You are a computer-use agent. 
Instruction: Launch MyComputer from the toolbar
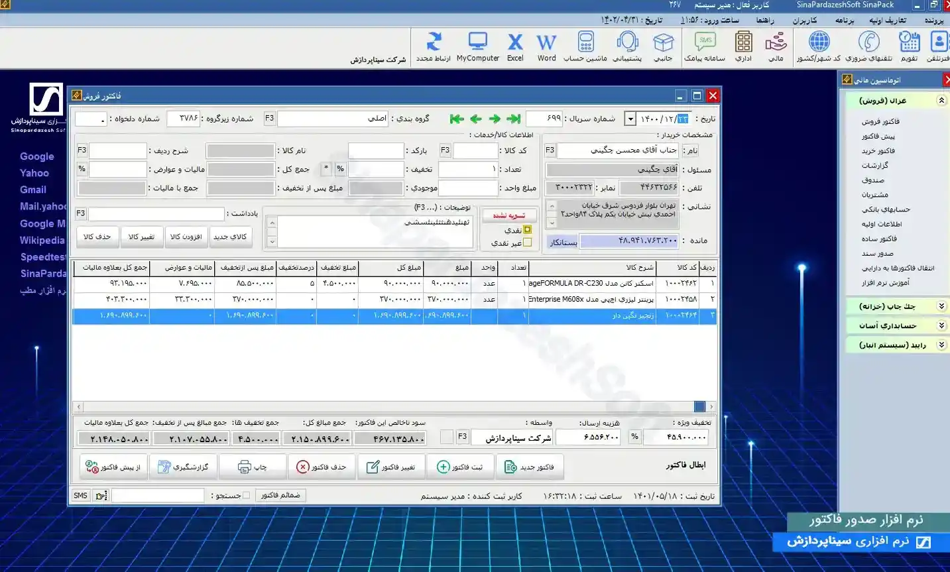tap(477, 47)
